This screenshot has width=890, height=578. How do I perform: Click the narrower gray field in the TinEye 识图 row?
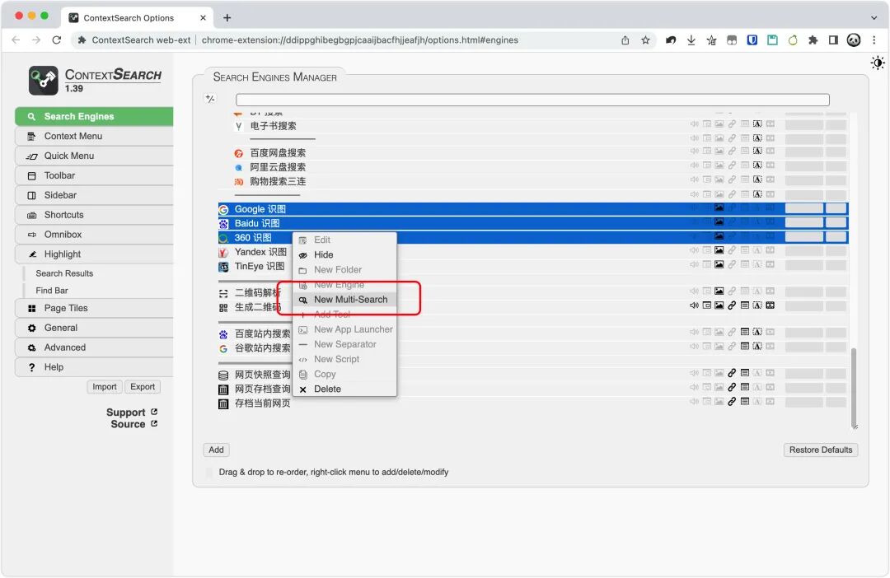(x=836, y=265)
